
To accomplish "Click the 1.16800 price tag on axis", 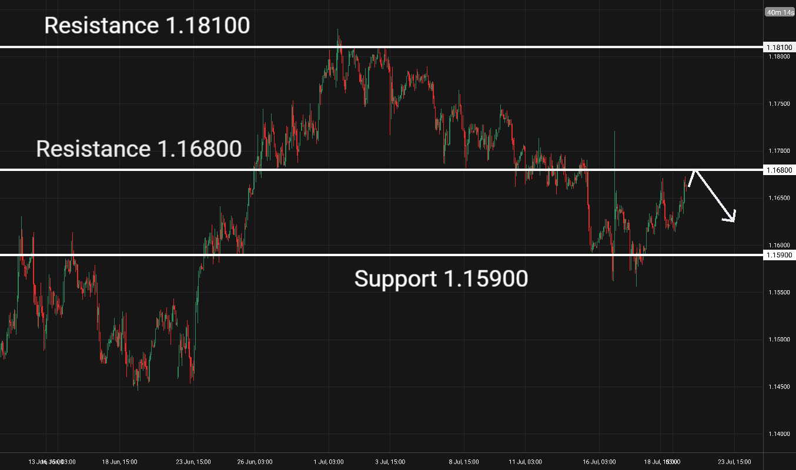I will (779, 170).
